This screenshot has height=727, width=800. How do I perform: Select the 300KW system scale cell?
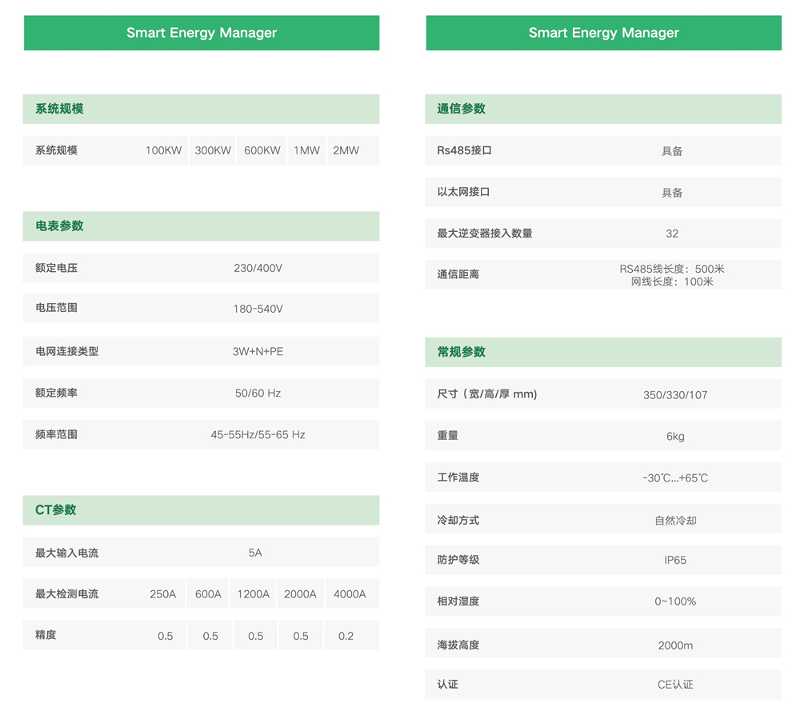213,150
